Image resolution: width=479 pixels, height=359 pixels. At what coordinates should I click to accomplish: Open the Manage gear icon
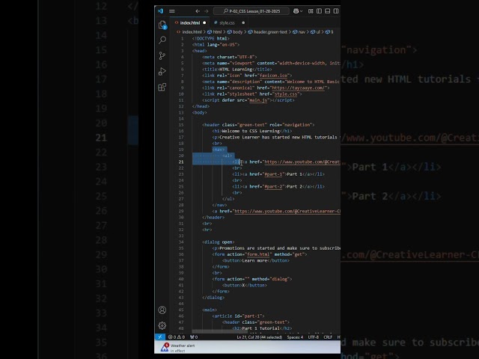pos(162,325)
